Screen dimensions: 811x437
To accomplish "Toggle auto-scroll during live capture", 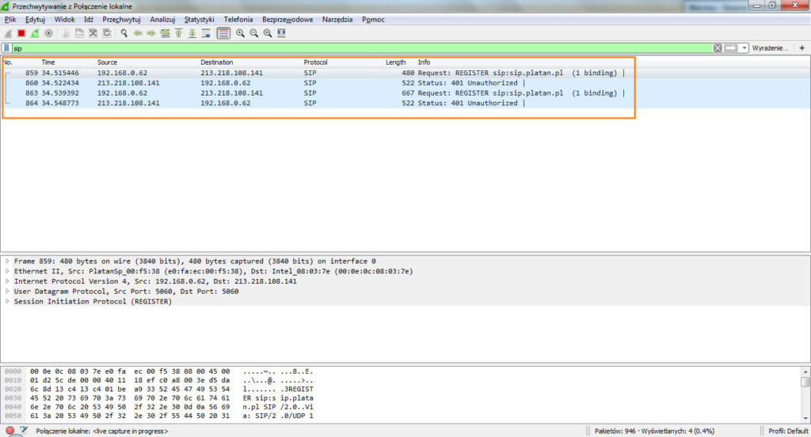I will 206,33.
